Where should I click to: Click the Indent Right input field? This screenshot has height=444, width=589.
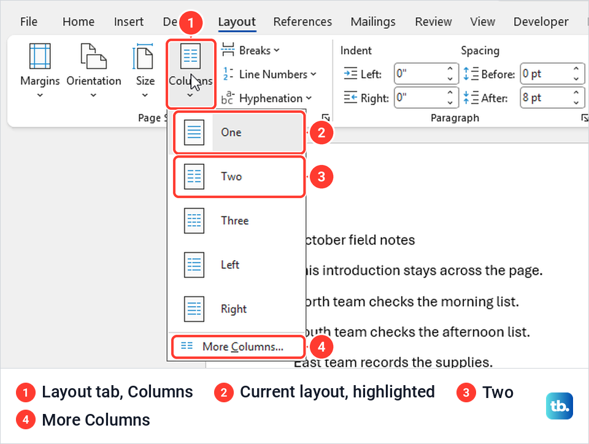coord(420,98)
